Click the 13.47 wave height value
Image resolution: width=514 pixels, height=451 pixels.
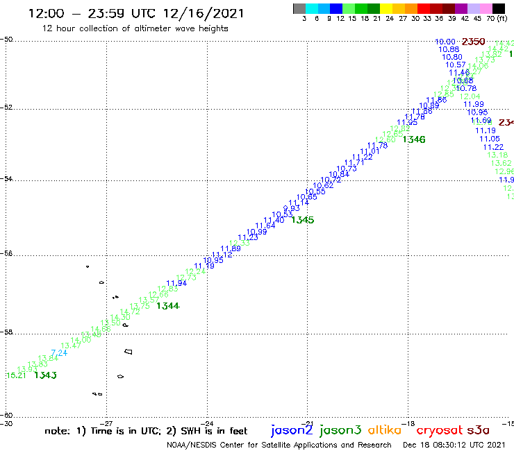point(71,346)
